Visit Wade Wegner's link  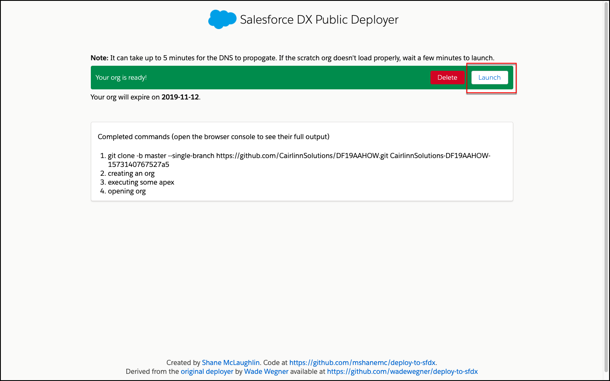pos(266,371)
